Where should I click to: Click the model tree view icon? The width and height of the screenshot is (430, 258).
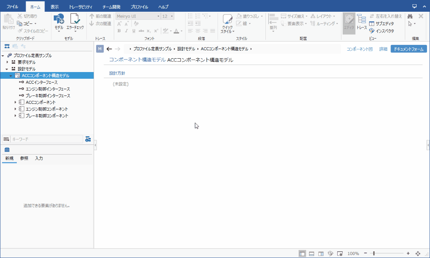[7, 46]
